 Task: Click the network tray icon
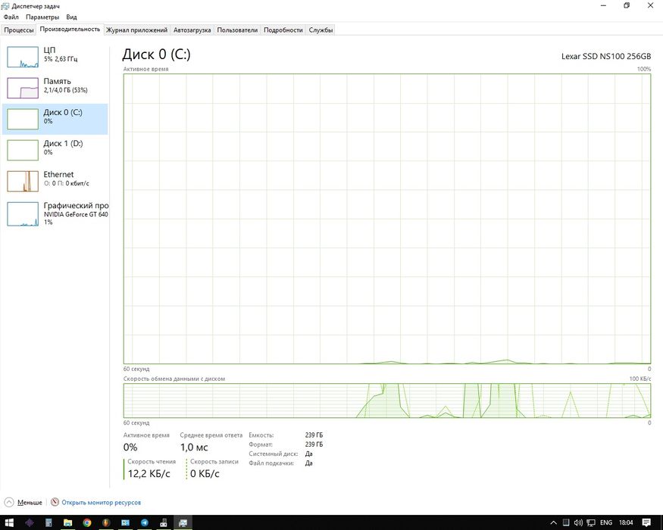click(591, 522)
